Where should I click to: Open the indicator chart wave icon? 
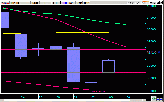7,3
